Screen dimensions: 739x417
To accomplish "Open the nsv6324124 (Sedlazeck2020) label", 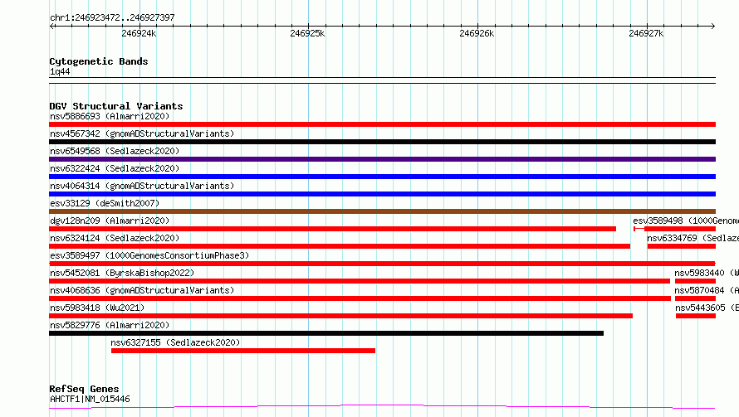I will point(115,238).
